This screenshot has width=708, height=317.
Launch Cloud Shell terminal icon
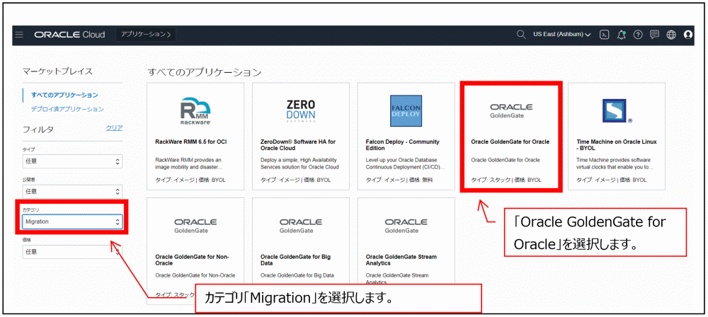(604, 35)
